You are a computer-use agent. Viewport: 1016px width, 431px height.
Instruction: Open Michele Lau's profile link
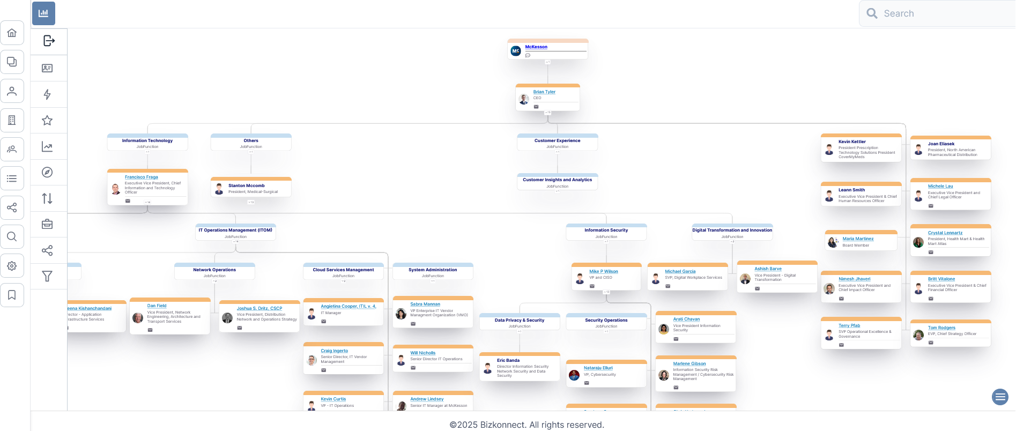coord(940,187)
